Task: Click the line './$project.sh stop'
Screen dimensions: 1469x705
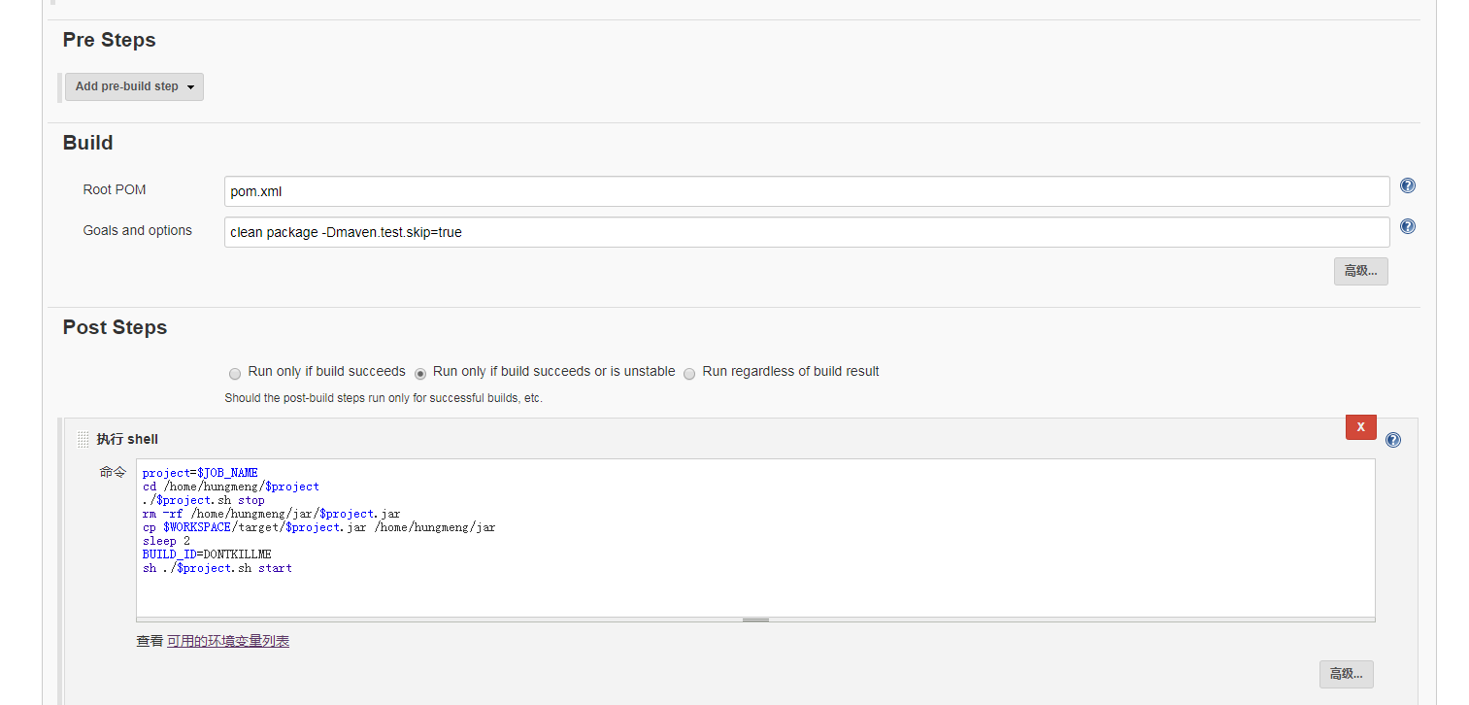Action: [203, 501]
